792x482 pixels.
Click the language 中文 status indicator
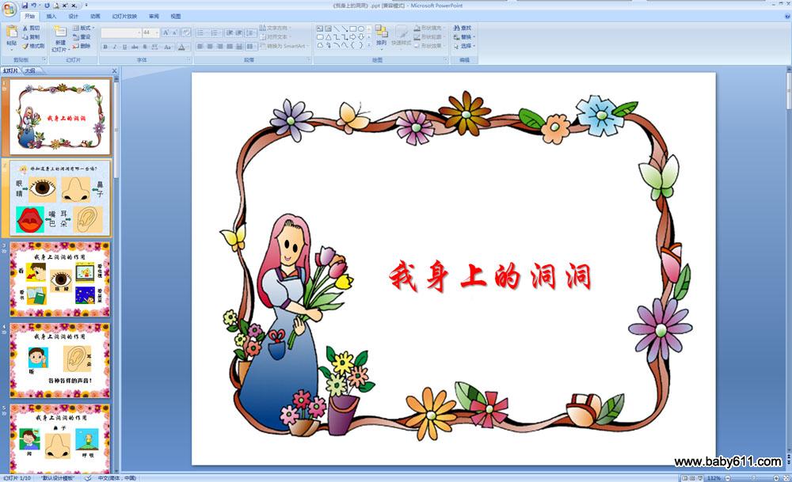point(116,478)
